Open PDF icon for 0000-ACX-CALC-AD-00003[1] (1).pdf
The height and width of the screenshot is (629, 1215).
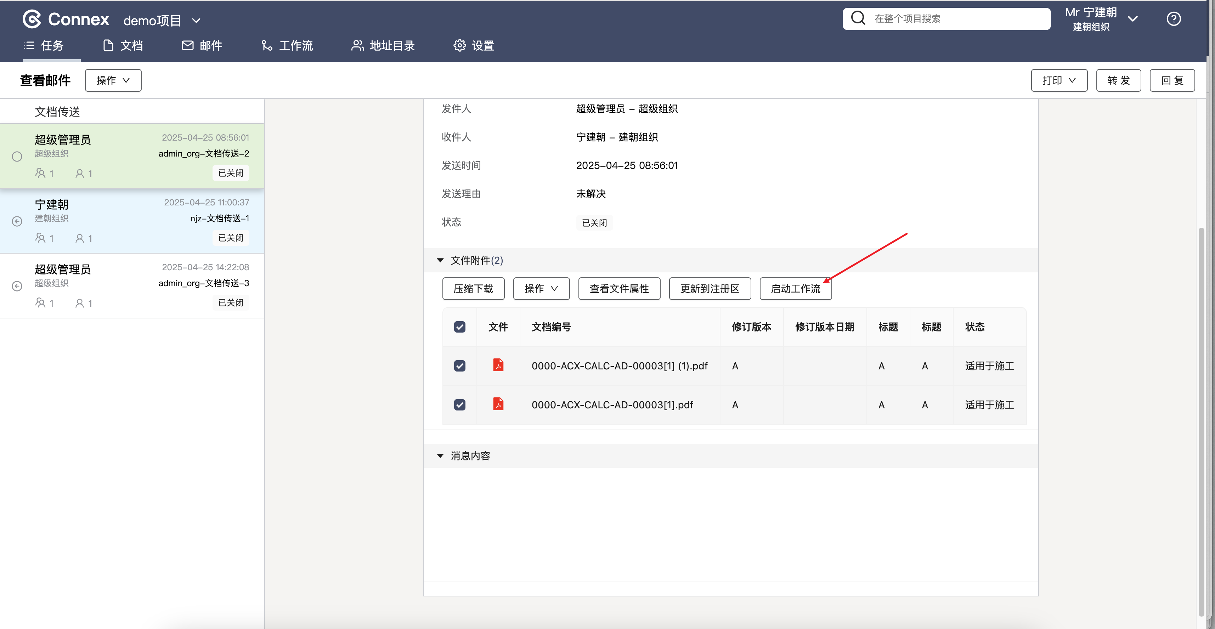point(498,365)
